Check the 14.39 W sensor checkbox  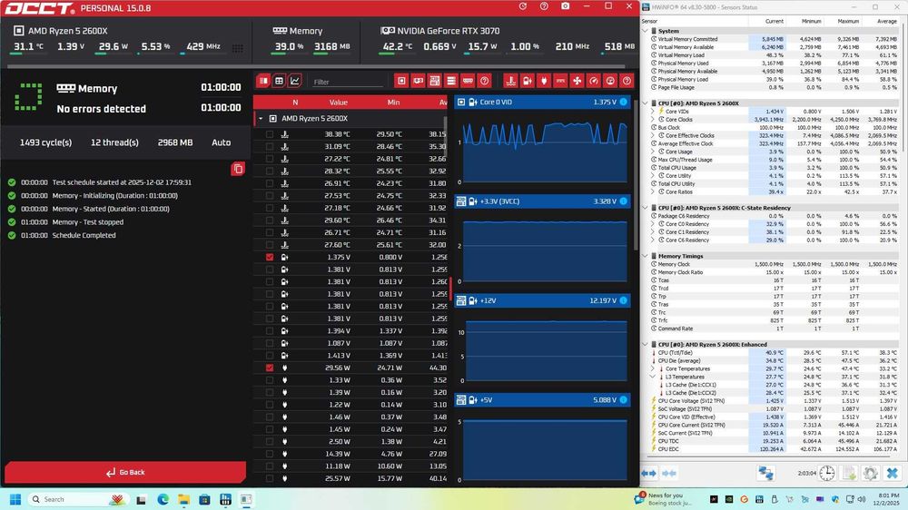(x=270, y=454)
